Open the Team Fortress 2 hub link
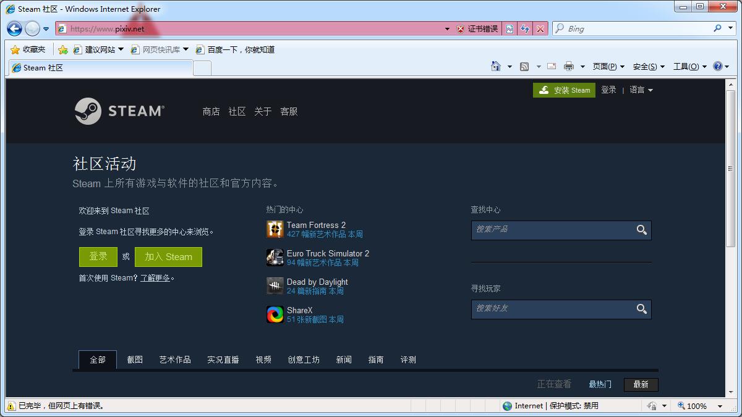The width and height of the screenshot is (742, 417). pyautogui.click(x=316, y=225)
